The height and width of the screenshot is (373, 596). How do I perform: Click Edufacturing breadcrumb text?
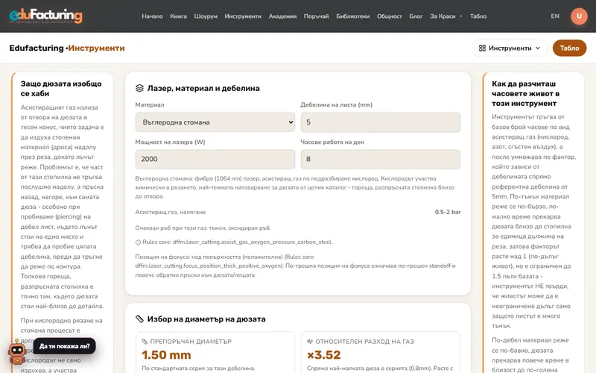coord(37,48)
